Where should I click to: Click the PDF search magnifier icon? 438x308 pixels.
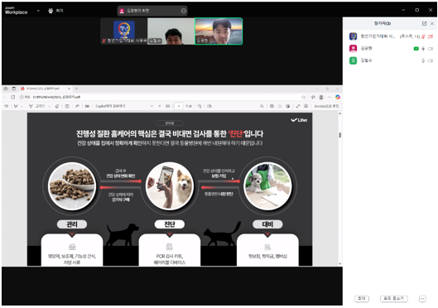[x=262, y=106]
